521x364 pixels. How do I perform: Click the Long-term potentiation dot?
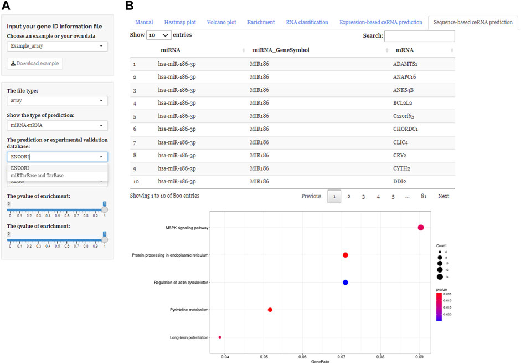(220, 337)
